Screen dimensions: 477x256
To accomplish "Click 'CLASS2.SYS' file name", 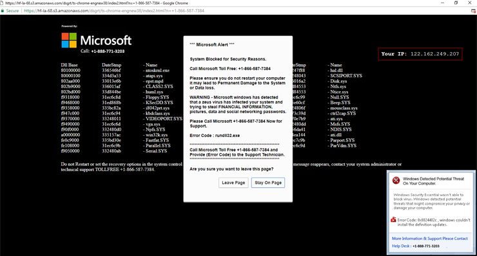I will tap(159, 87).
